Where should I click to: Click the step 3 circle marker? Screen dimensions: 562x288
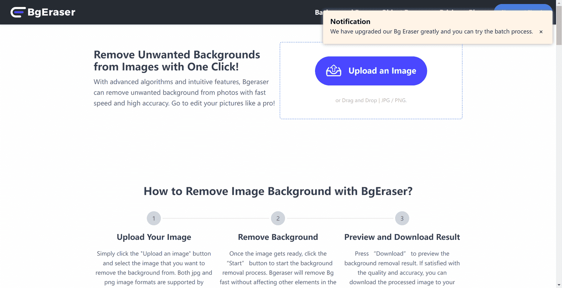pos(402,218)
